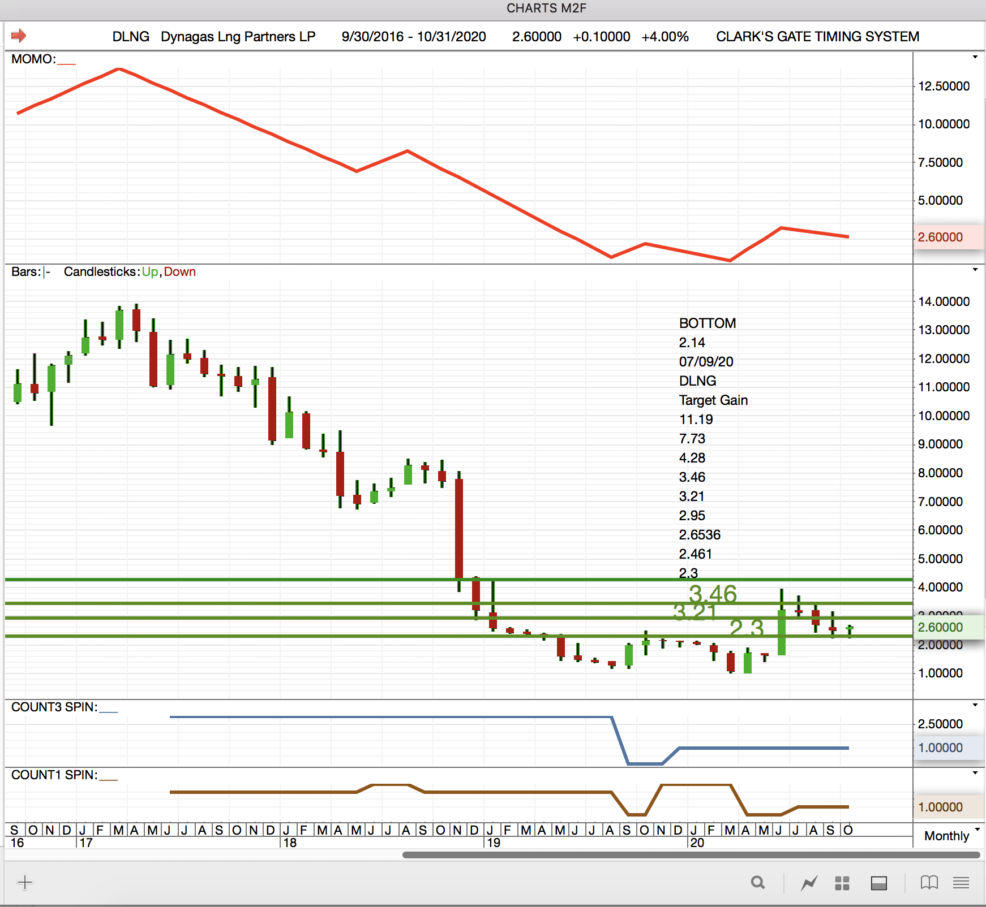Expand the MOMO pane options arrow
The height and width of the screenshot is (907, 986).
coord(975,57)
